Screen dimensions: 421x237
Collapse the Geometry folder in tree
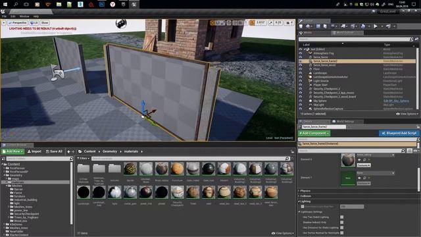(5, 175)
